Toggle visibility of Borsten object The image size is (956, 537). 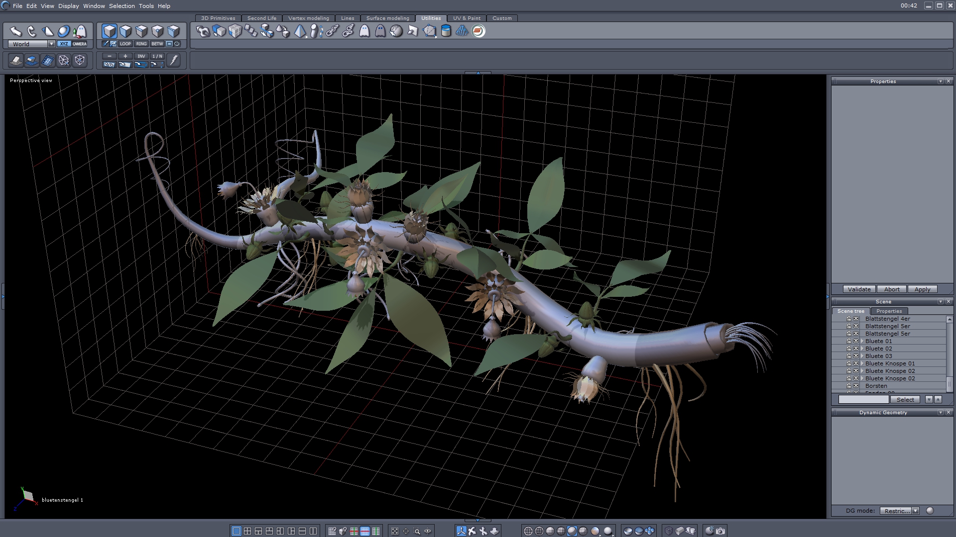856,386
